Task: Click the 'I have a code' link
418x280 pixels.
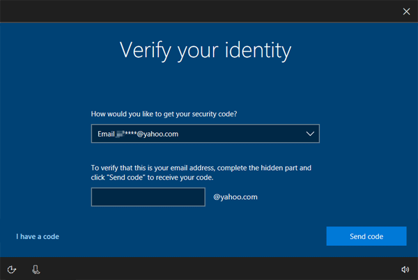Action: tap(38, 237)
